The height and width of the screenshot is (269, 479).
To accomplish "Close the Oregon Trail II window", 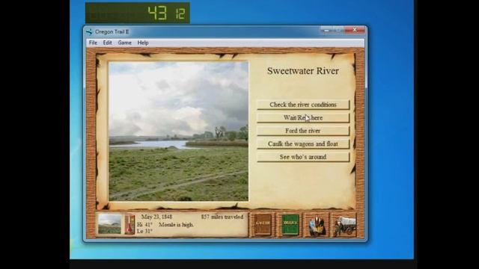I will (x=355, y=30).
